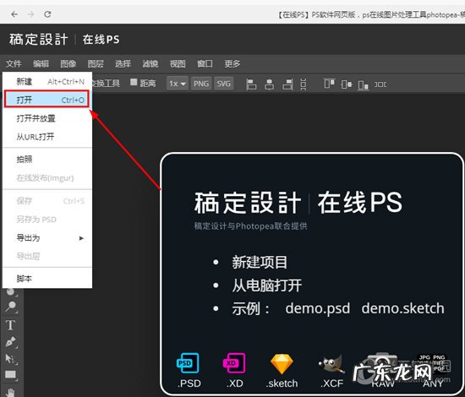The image size is (465, 397).
Task: Open the 图像 menu
Action: pos(68,63)
